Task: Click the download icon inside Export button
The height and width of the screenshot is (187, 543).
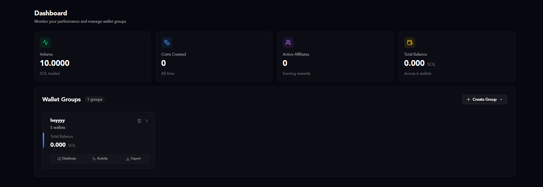Action: coord(128,159)
